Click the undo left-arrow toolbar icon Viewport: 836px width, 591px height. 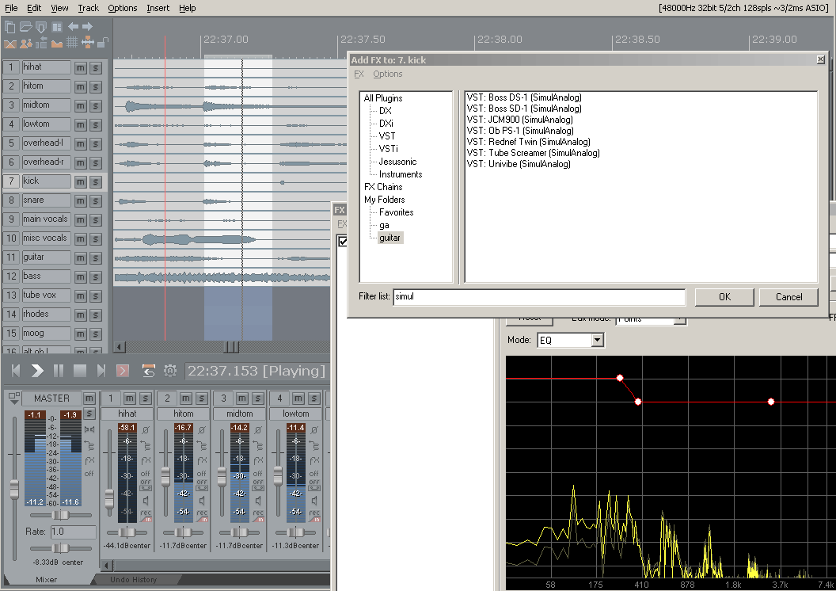[x=73, y=28]
